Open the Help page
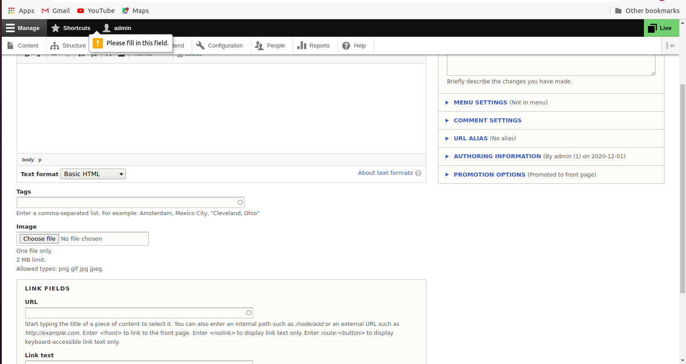The image size is (686, 364). coord(356,45)
